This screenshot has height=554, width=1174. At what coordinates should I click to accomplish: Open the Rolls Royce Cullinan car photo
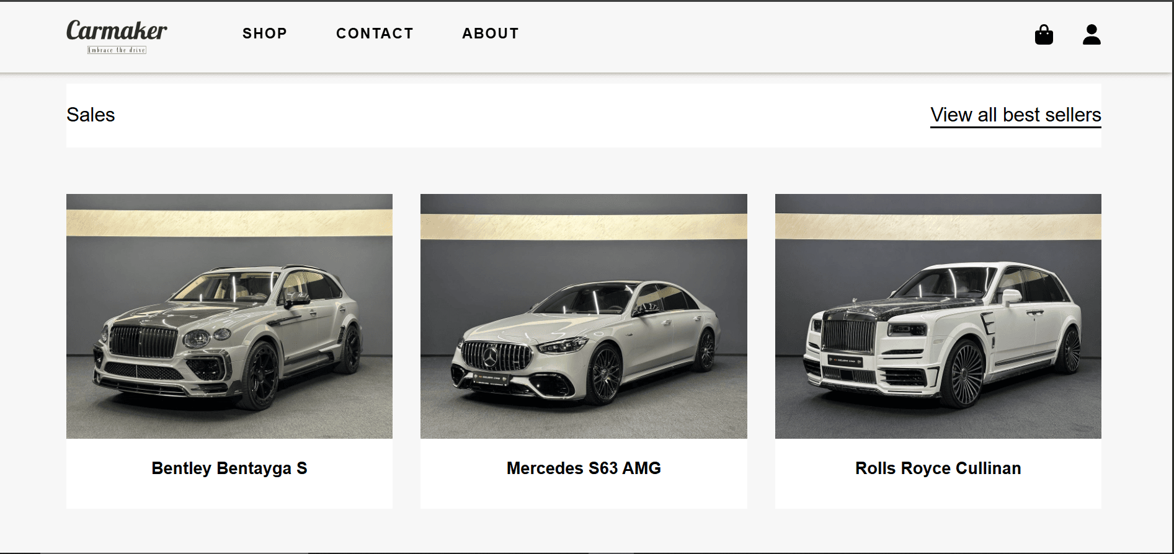[x=938, y=316]
